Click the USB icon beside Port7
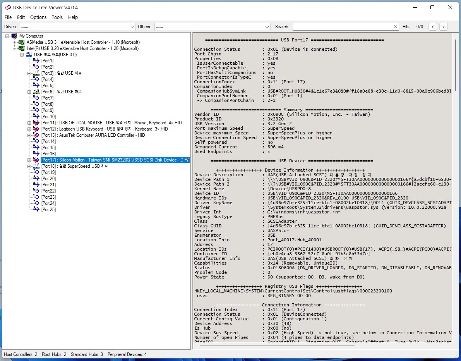The image size is (461, 361). [x=36, y=98]
